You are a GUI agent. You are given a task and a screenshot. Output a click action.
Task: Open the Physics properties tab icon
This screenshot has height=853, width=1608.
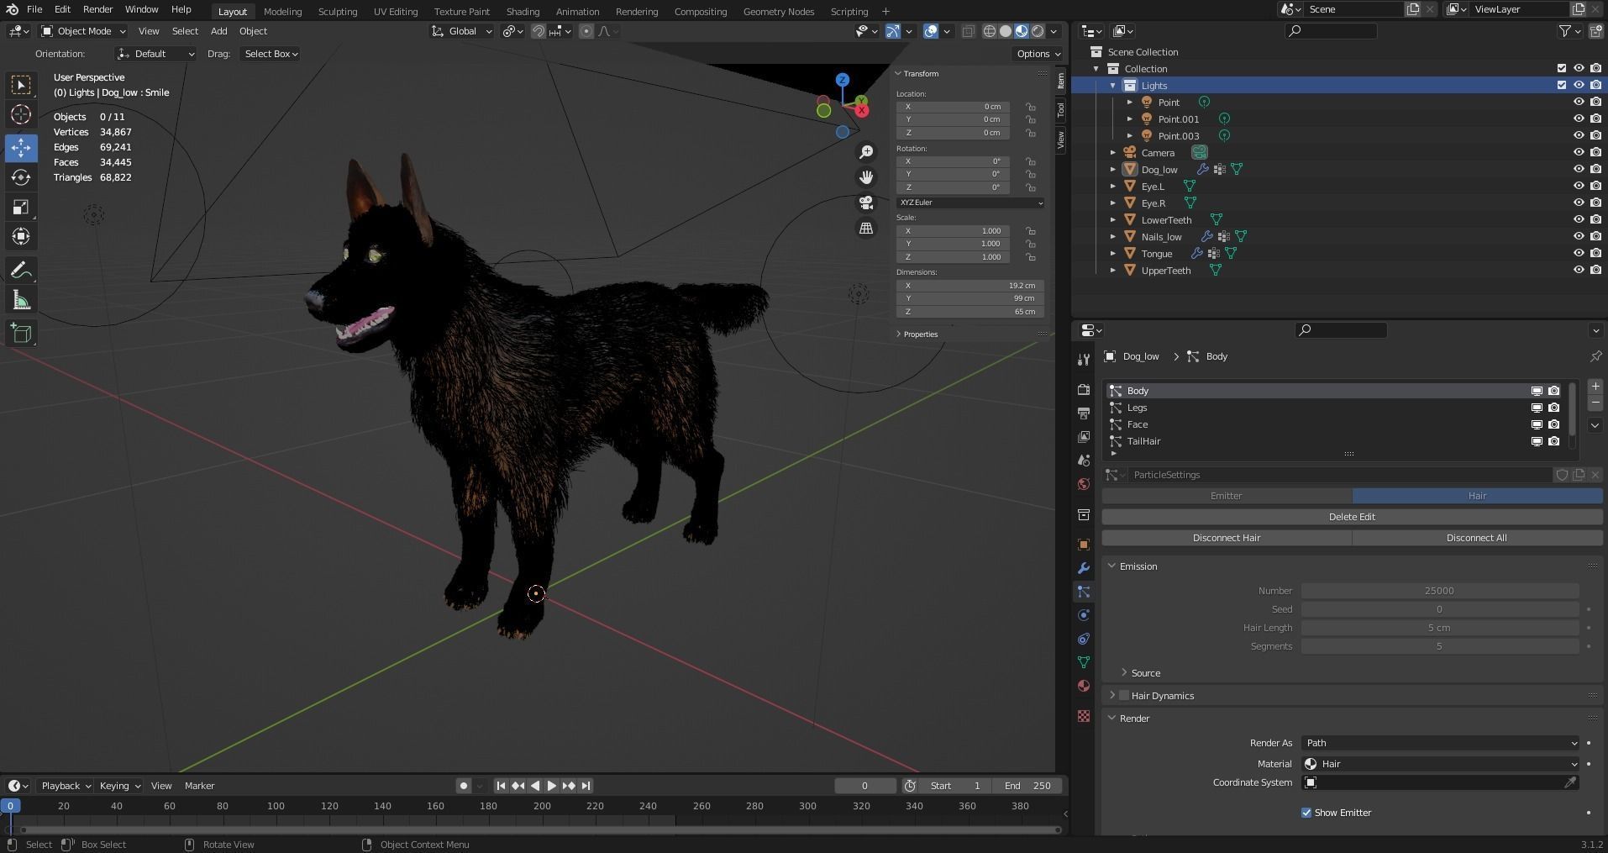tap(1084, 615)
